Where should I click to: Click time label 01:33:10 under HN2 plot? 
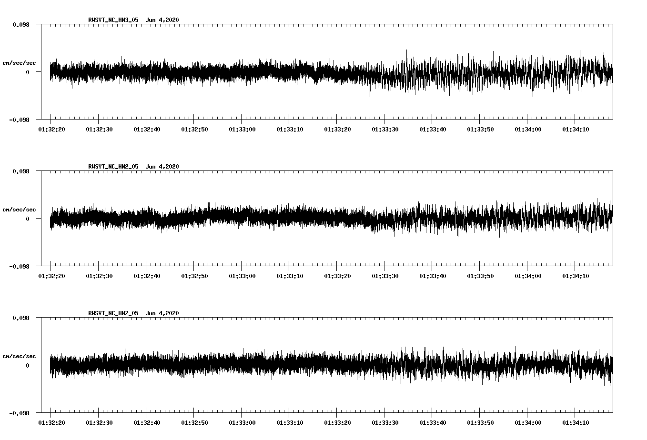coord(290,276)
